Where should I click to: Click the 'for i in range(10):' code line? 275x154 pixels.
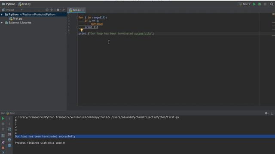coord(93,18)
